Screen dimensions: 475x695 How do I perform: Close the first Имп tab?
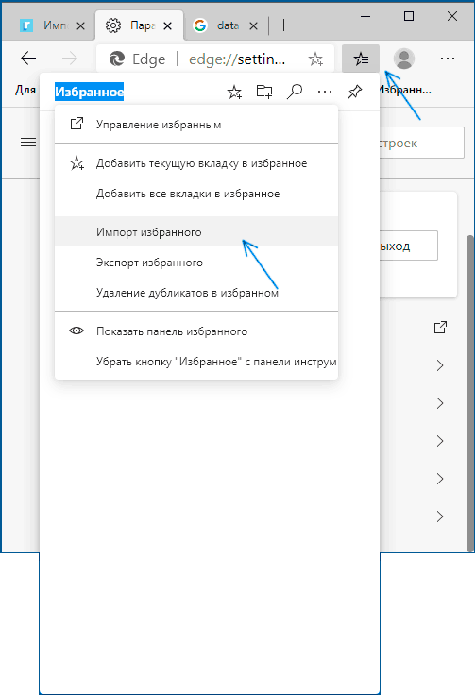pos(80,26)
